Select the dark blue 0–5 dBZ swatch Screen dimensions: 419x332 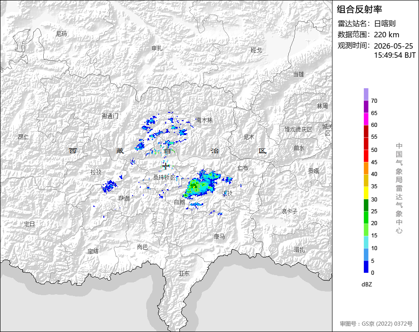[366, 267]
